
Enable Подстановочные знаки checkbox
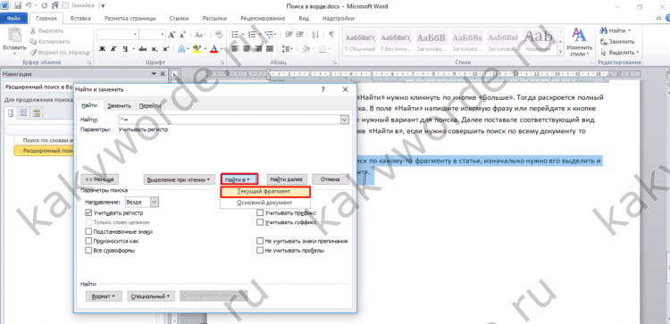click(88, 231)
